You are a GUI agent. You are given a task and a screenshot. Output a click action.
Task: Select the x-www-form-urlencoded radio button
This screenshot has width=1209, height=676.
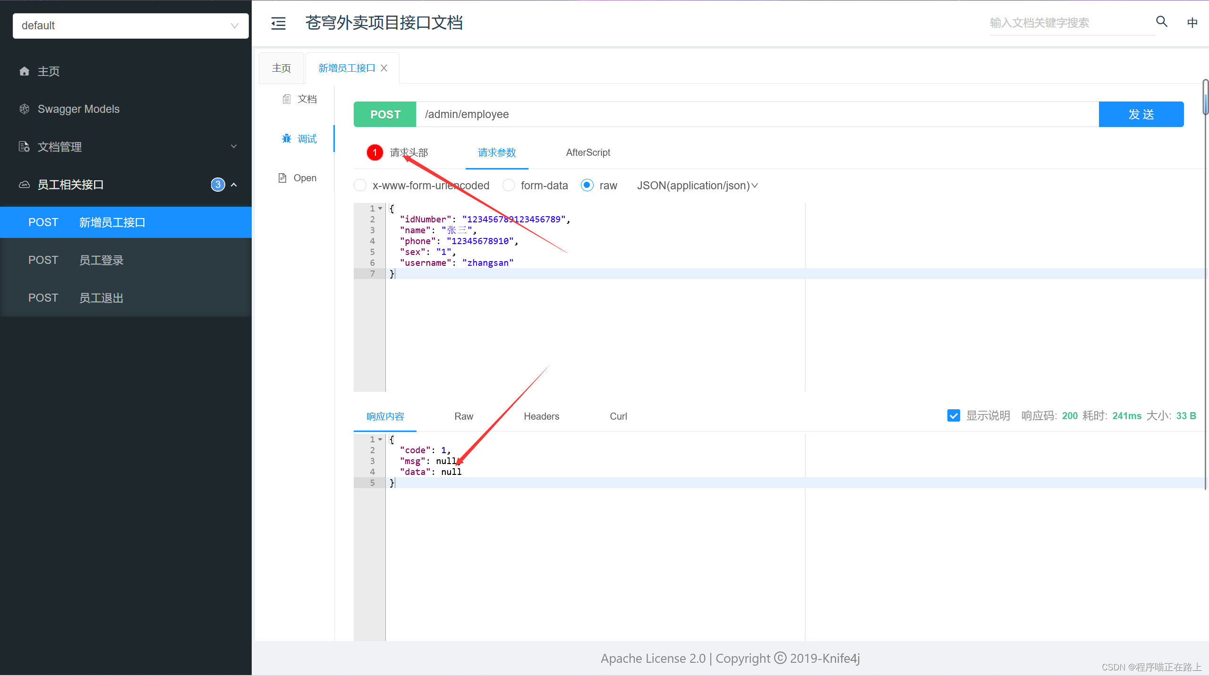(360, 185)
